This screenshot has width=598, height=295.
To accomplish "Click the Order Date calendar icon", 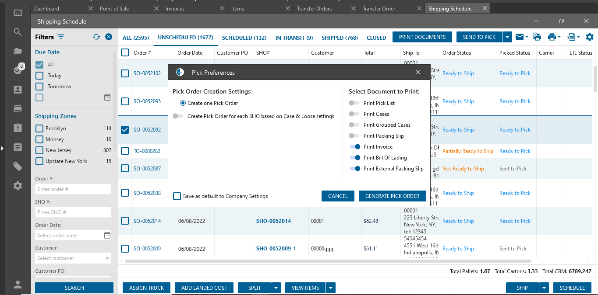I will [107, 235].
